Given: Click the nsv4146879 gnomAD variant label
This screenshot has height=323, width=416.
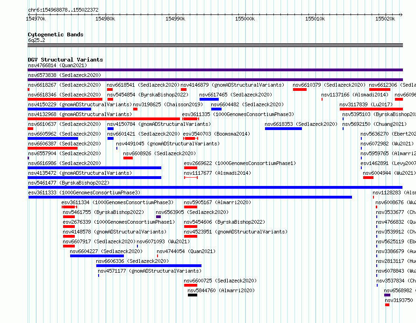Looking at the screenshot, I should click(x=232, y=85).
